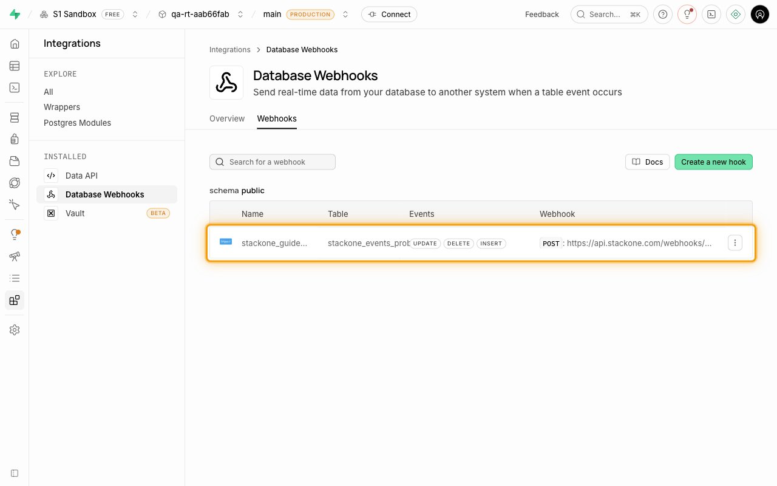This screenshot has height=486, width=777.
Task: Open the Docs button
Action: click(x=648, y=162)
